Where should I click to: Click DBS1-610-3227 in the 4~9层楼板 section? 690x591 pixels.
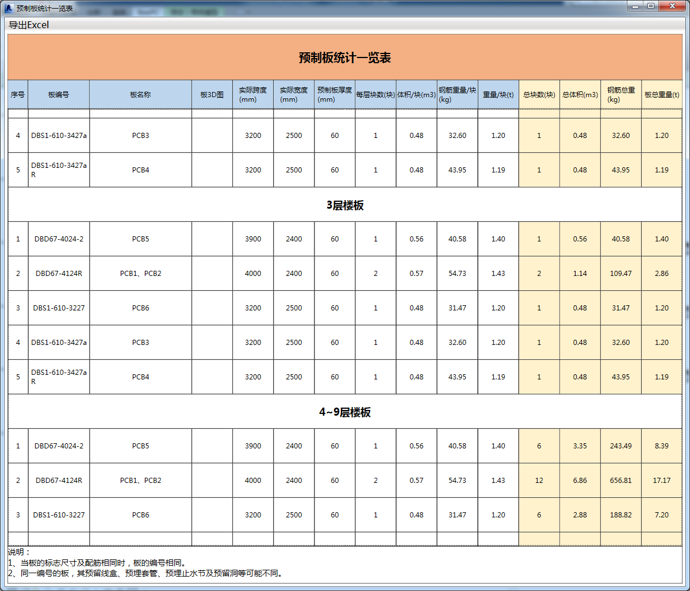[x=59, y=515]
